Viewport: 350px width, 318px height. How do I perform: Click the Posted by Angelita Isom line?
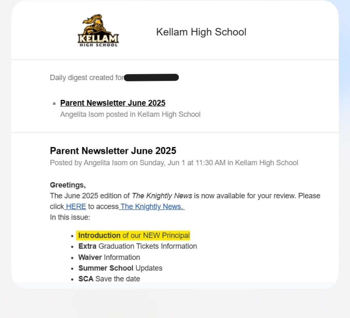pyautogui.click(x=174, y=163)
